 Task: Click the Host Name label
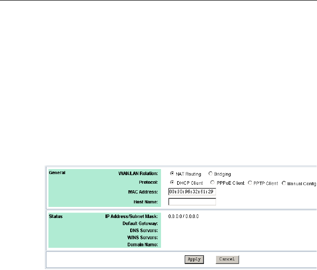(145, 202)
